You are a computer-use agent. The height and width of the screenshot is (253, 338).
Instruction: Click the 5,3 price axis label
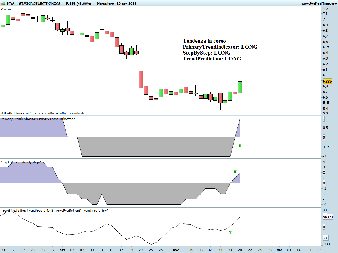[325, 113]
